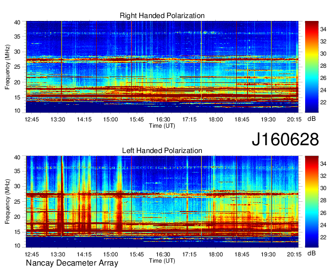Click the 20:15 time tick of Right Handed plot

(294, 119)
